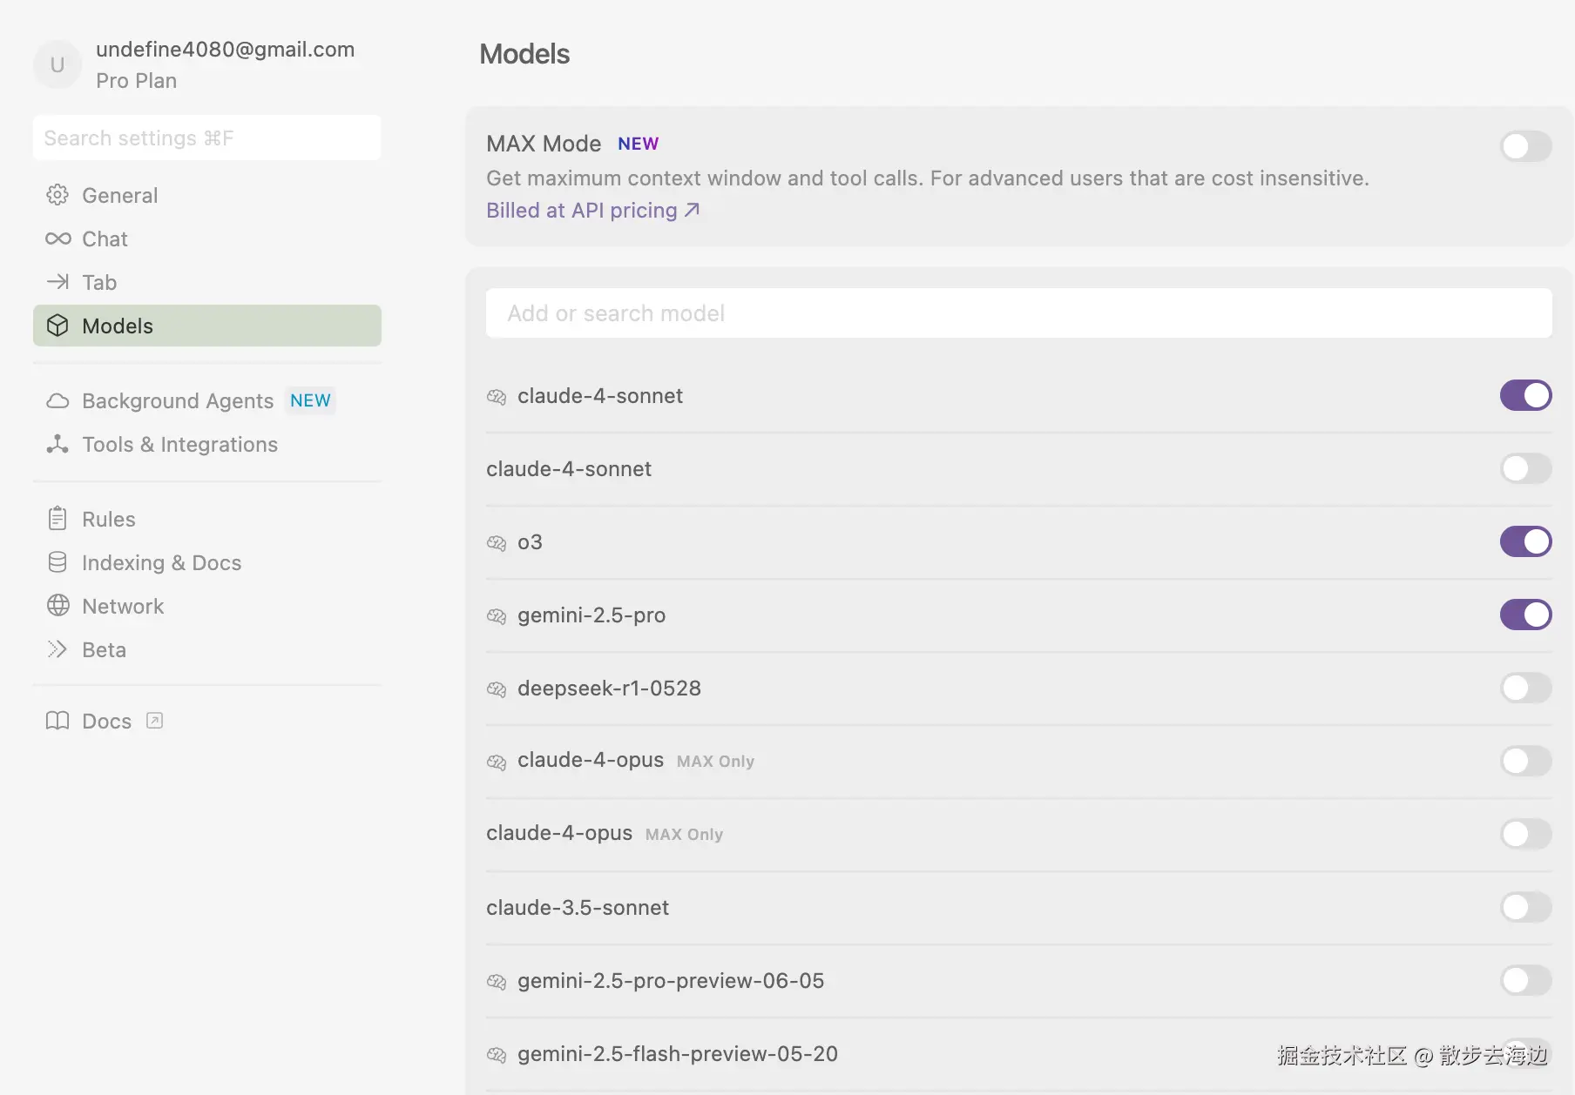Click the Tab arrow icon
The height and width of the screenshot is (1095, 1575).
click(x=57, y=282)
